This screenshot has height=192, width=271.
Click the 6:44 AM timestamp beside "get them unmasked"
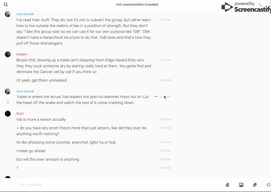(165, 80)
